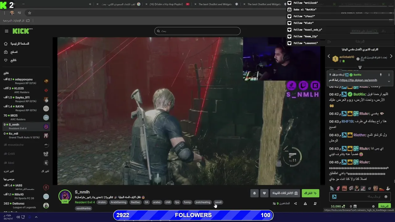Screen dimensions: 395x222
Task: Click the share stream icon
Action: click(295, 203)
